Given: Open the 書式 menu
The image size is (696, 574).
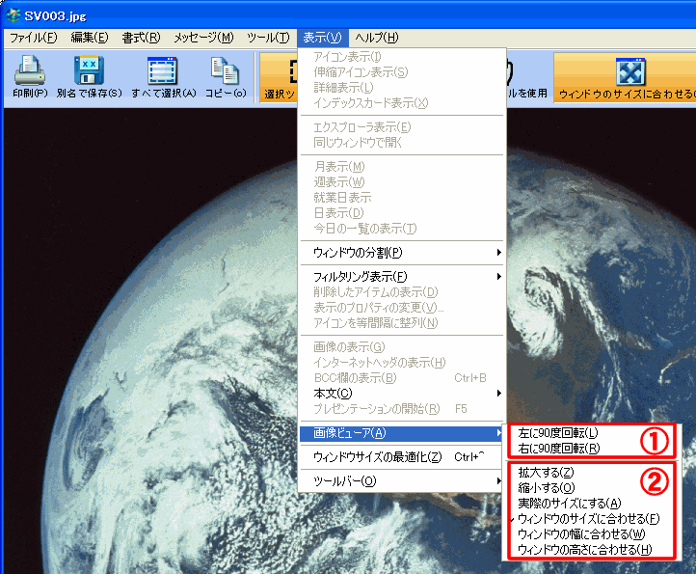Looking at the screenshot, I should pyautogui.click(x=141, y=38).
